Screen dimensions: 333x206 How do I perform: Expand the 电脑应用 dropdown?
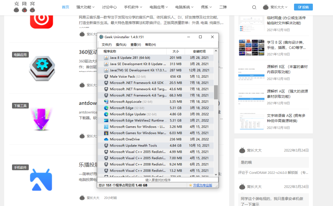[159, 7]
